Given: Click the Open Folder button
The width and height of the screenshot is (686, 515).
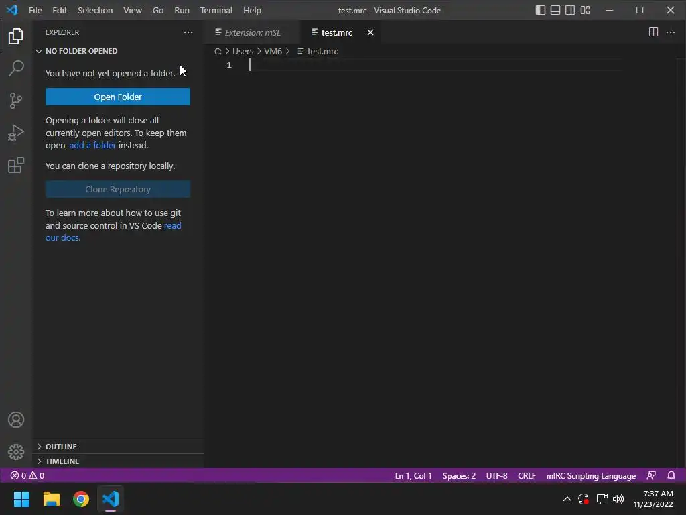Looking at the screenshot, I should (x=118, y=97).
